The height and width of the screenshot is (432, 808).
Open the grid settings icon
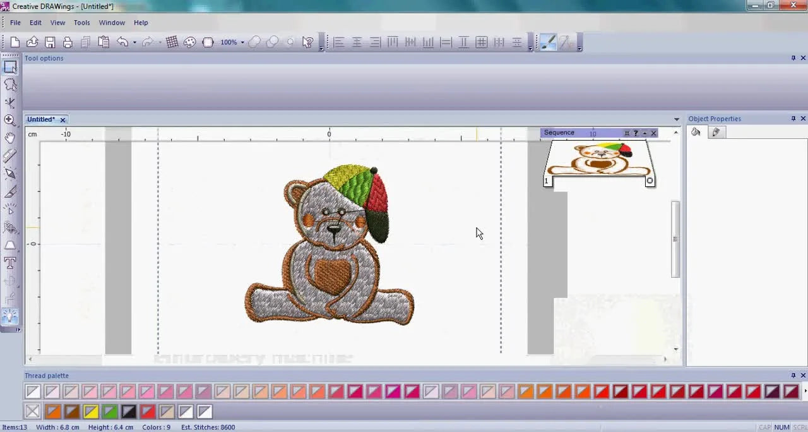[x=172, y=42]
